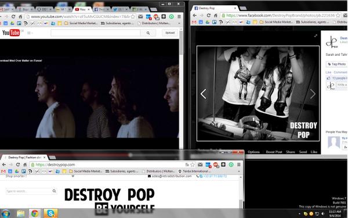The image size is (348, 218).
Task: Open Subsidiaries, agents bookmark in YouTube window
Action: click(x=117, y=23)
